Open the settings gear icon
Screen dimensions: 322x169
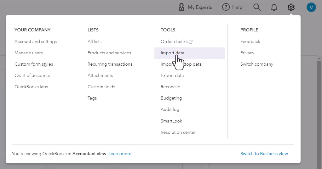pos(291,7)
